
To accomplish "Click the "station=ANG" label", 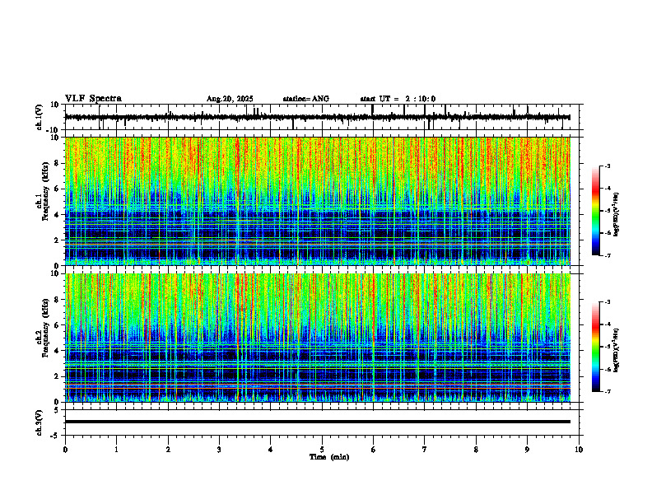I will point(305,99).
